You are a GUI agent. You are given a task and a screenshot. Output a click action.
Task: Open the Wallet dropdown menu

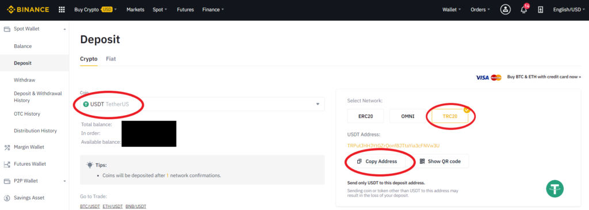[x=452, y=10]
